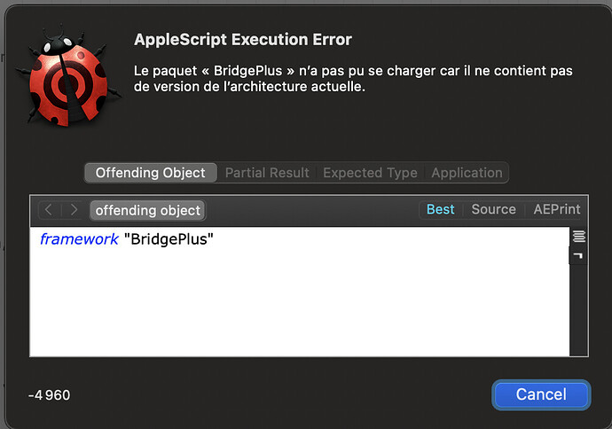
Task: Go forward with the right chevron arrow
Action: click(x=74, y=210)
